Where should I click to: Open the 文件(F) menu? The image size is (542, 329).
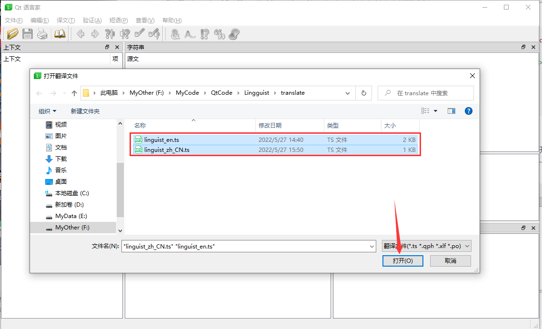click(14, 20)
